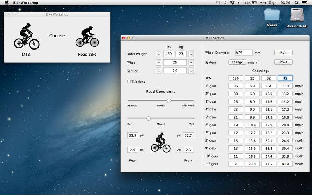Screen dimensions: 312x195
Task: Decrease Rider Weight with minus button
Action: coord(159,54)
